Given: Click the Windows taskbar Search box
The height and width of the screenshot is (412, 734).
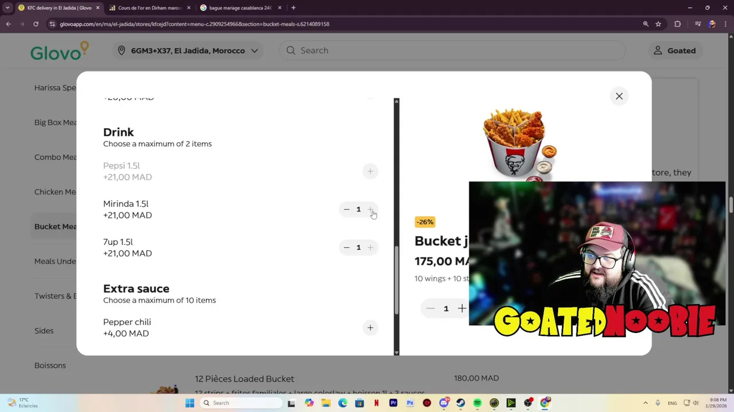Looking at the screenshot, I should click(x=241, y=403).
